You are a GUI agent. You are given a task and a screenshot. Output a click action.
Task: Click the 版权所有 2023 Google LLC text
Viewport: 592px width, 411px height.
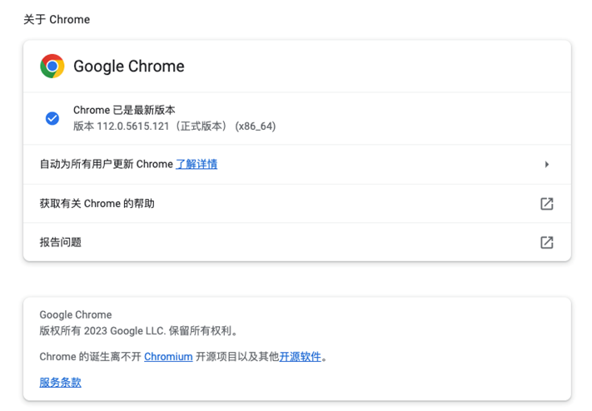click(127, 330)
